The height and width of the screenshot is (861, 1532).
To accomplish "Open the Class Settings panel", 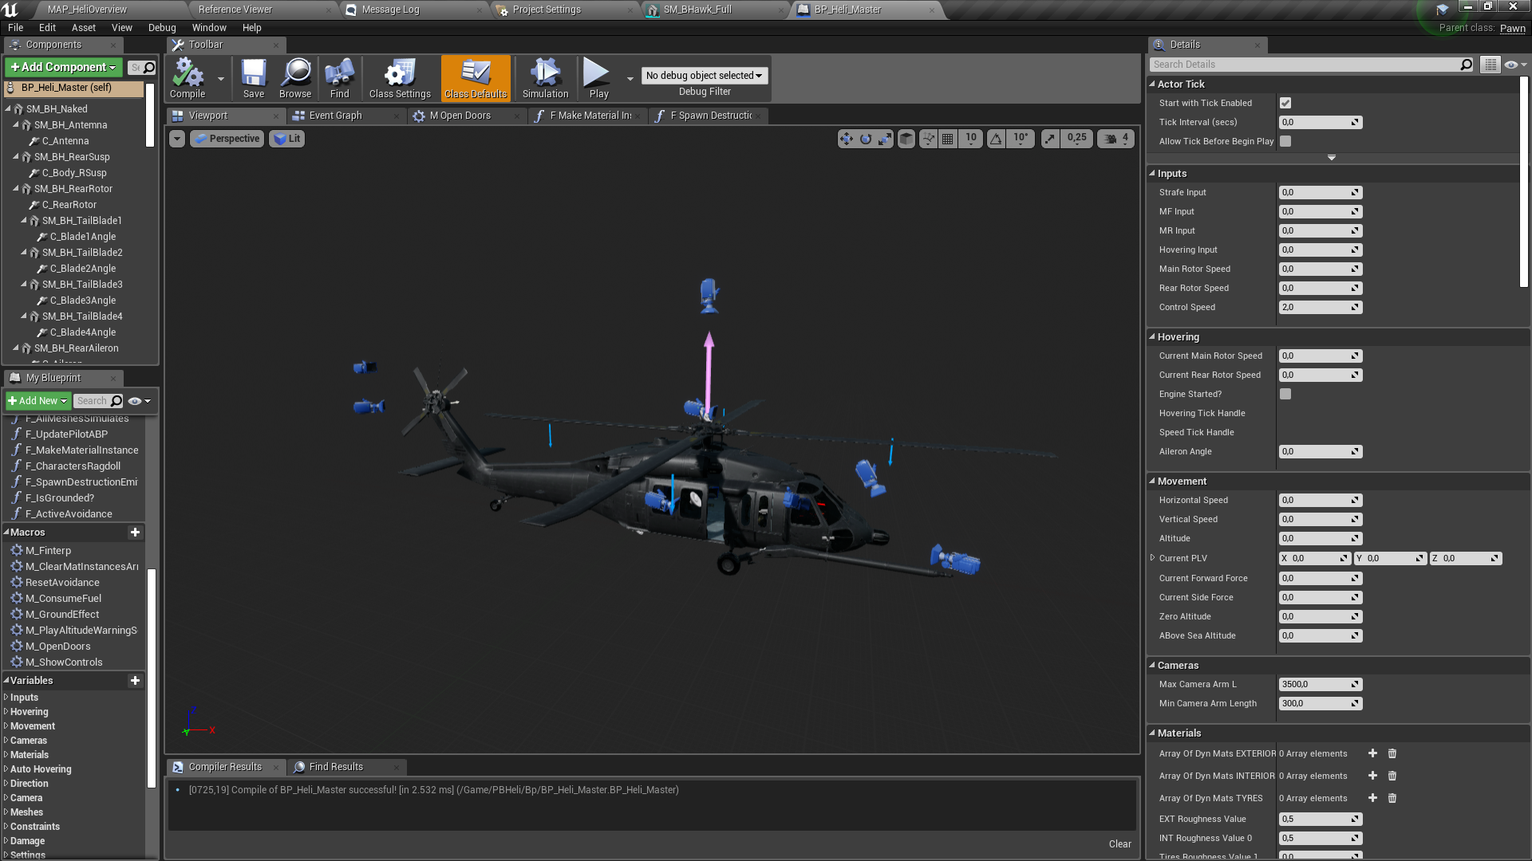I will pos(398,77).
